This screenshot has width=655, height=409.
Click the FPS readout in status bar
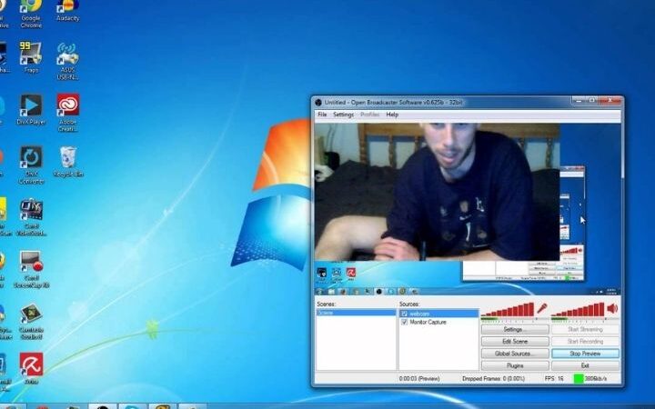(554, 378)
